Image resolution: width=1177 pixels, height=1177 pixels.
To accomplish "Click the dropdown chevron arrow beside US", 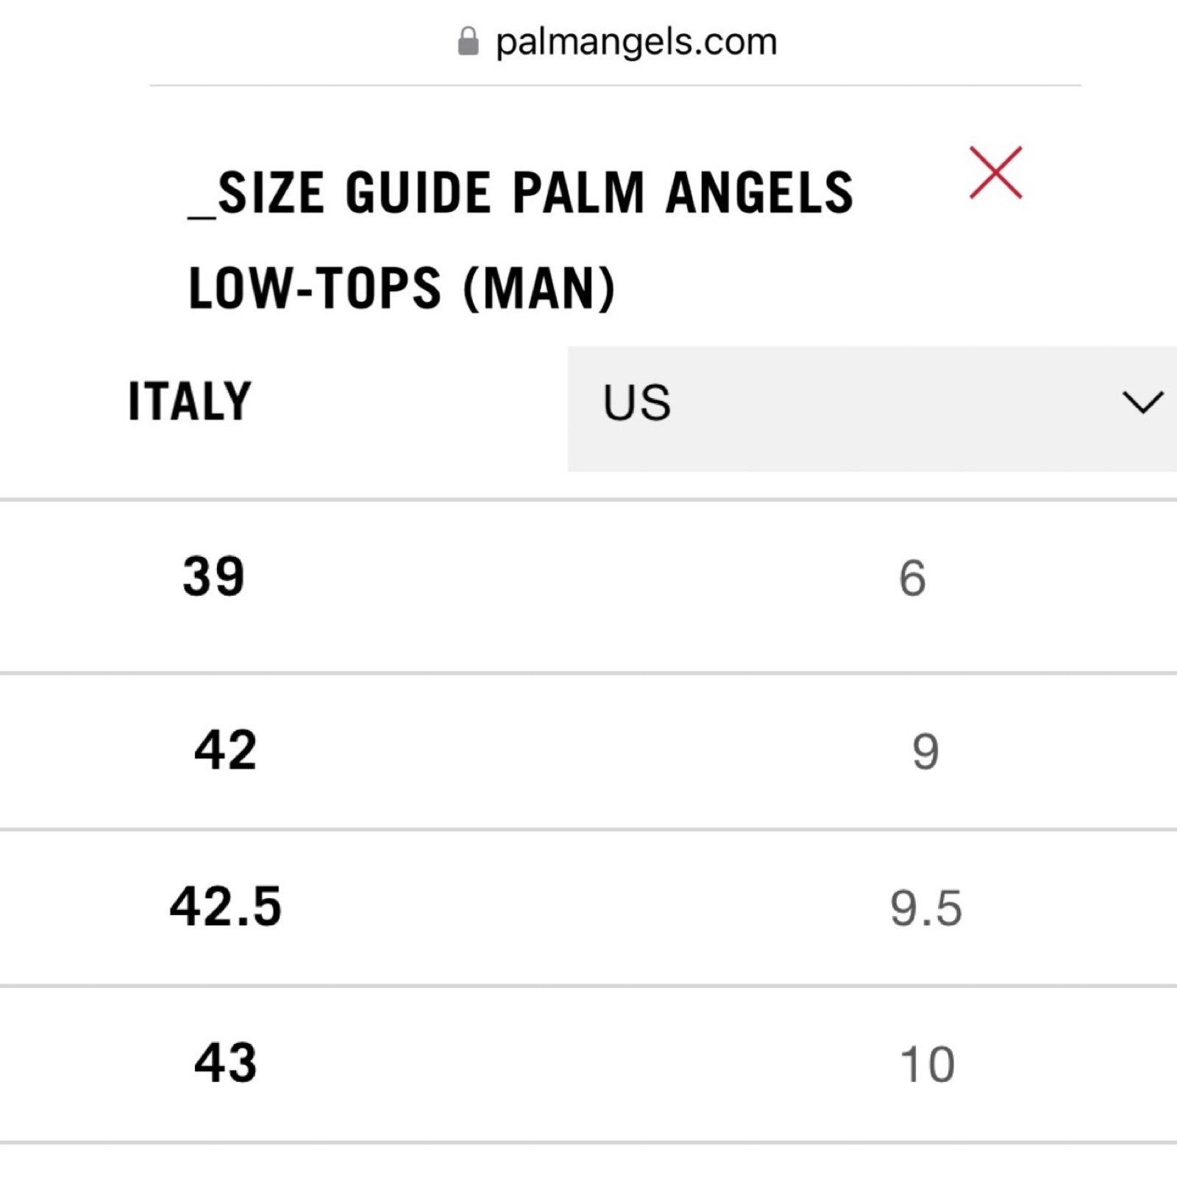I will click(1142, 402).
